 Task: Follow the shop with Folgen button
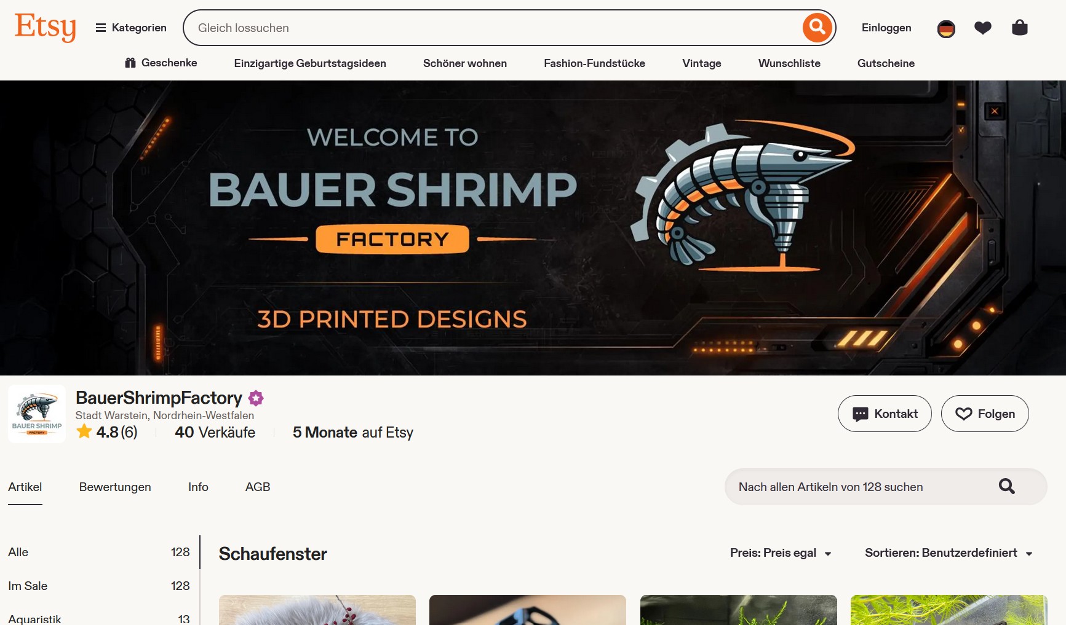(985, 414)
